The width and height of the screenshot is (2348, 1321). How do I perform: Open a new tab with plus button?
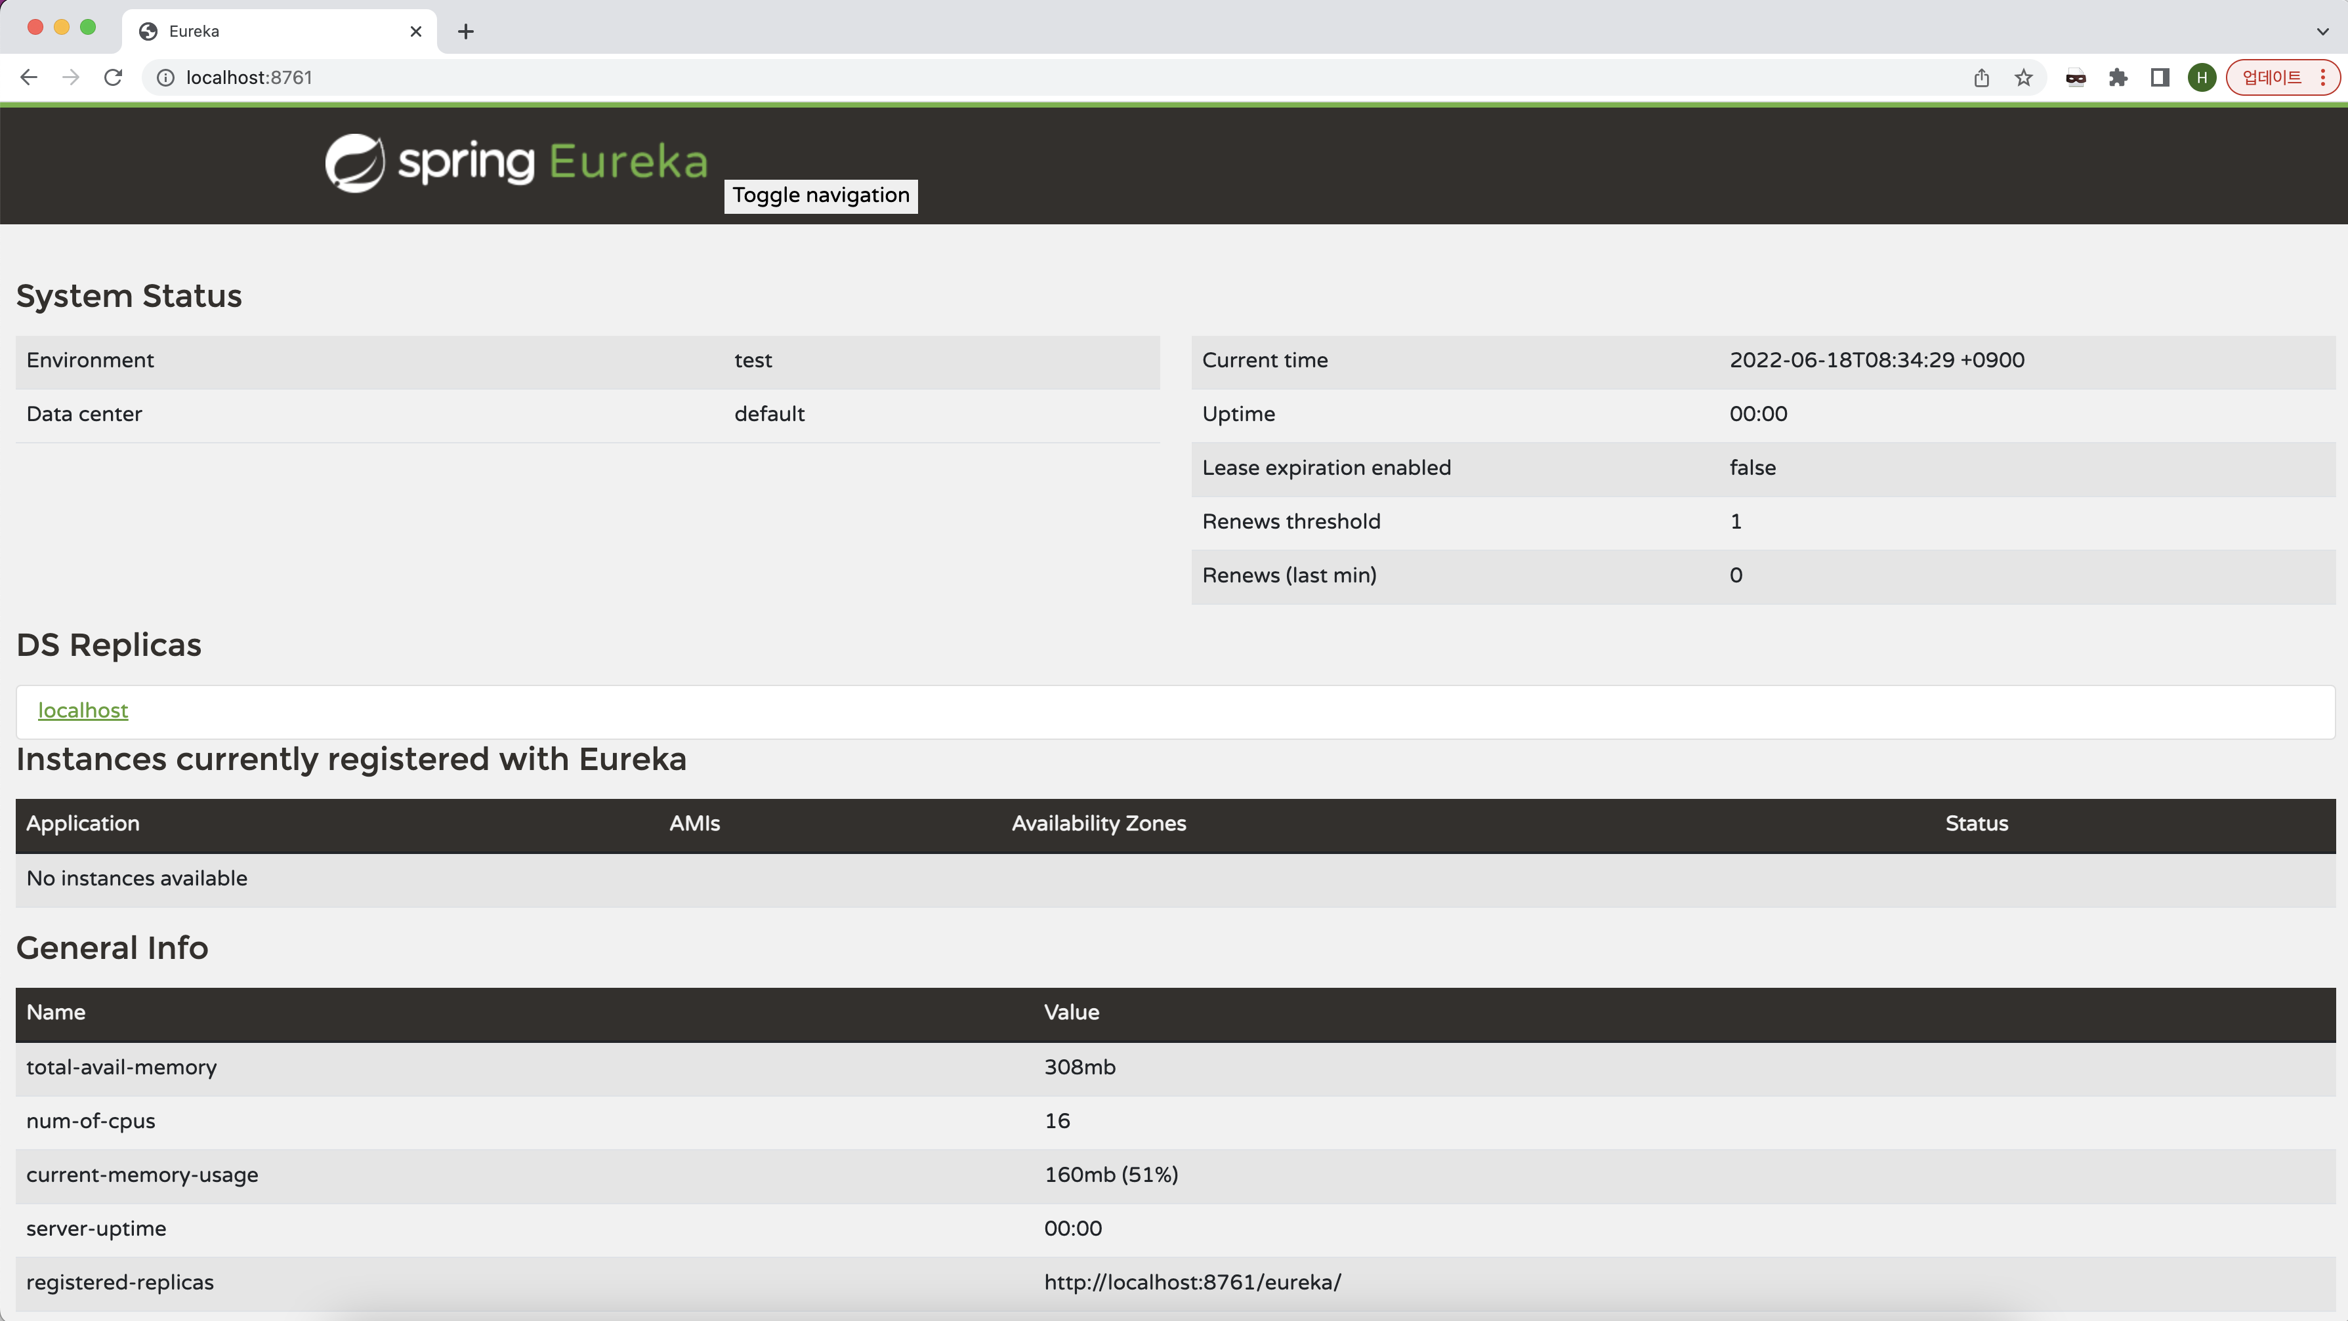(466, 31)
